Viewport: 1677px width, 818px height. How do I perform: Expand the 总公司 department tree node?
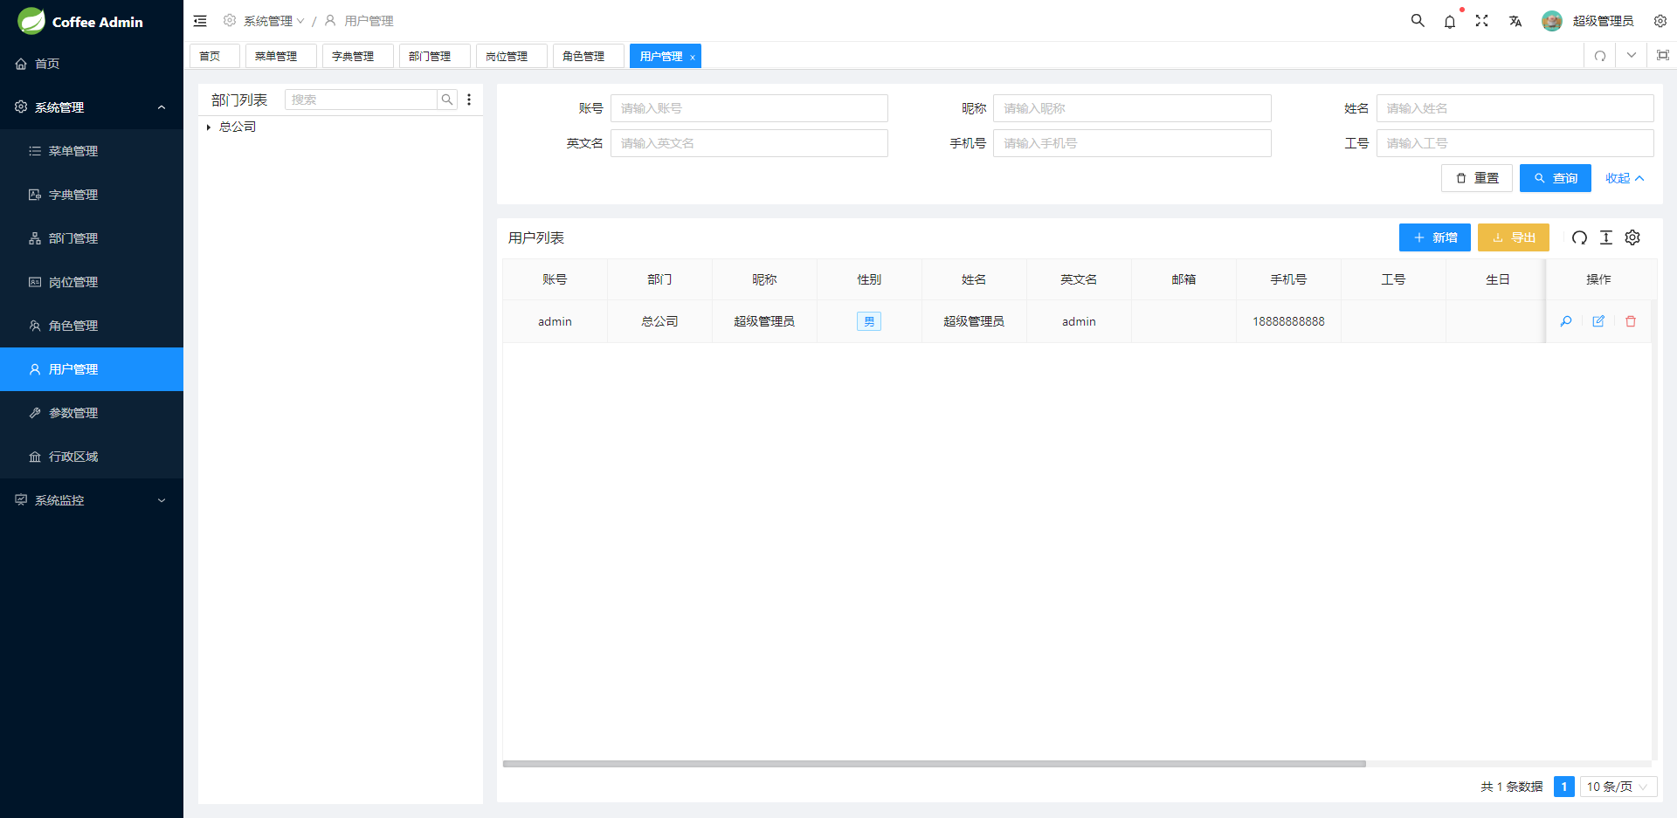(x=209, y=127)
